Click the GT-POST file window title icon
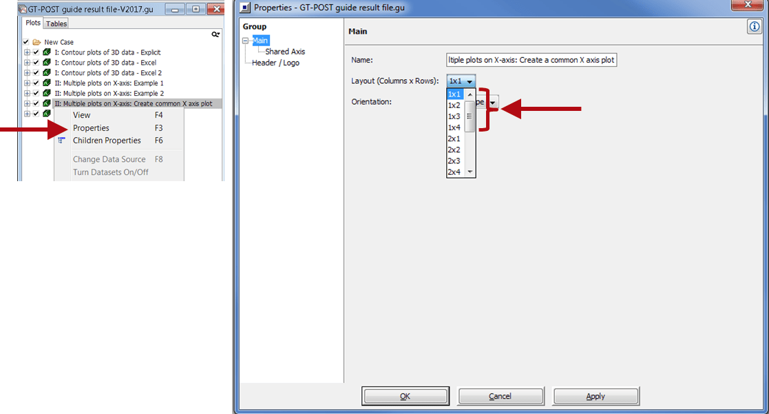The width and height of the screenshot is (769, 414). point(23,9)
